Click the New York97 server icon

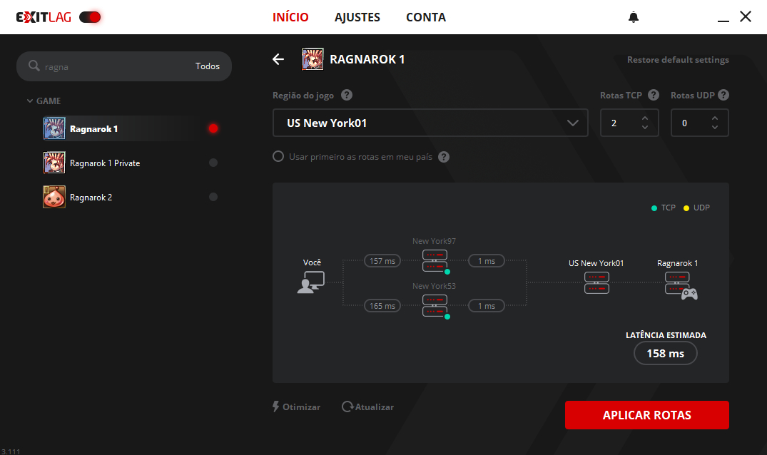pos(435,261)
